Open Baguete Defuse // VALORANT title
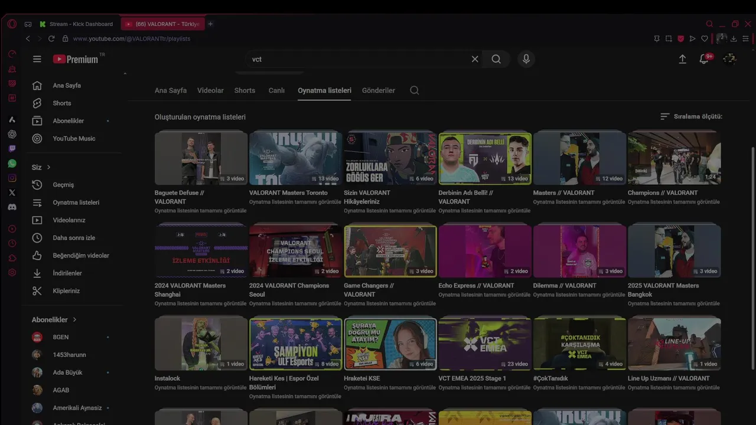This screenshot has width=756, height=425. click(180, 197)
